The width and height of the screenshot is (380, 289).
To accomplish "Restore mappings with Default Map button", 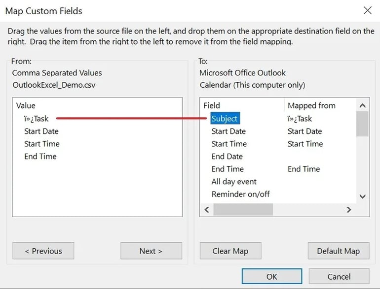I will 338,251.
